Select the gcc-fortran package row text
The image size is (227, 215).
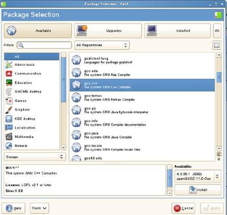tap(109, 98)
